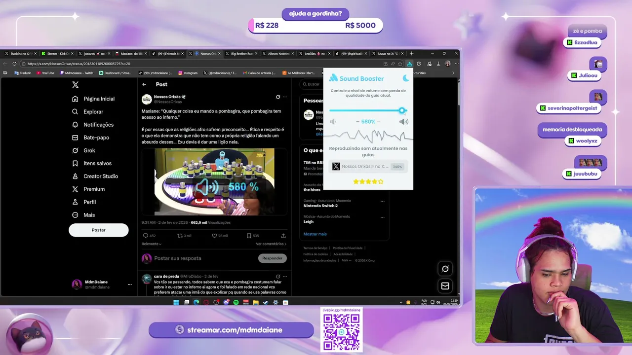
Task: Open more options for Leigh trend
Action: tap(382, 217)
